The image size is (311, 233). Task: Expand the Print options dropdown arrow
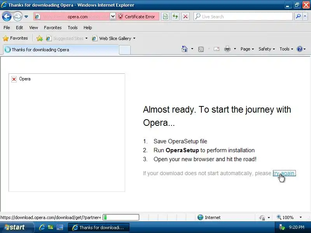(235, 49)
